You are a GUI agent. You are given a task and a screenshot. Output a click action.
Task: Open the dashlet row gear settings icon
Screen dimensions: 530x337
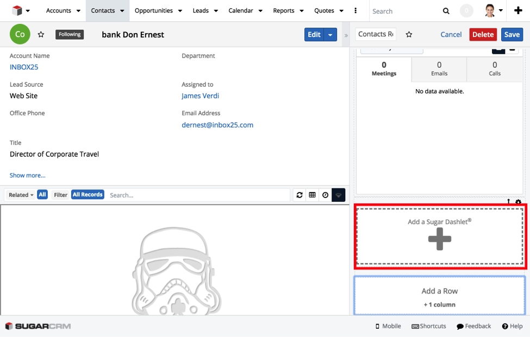[518, 202]
